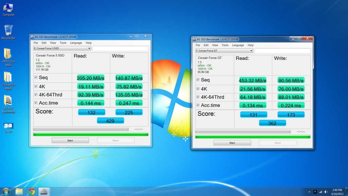
Task: Minimize the Corsair Force 3 benchmark window
Action: pos(131,36)
